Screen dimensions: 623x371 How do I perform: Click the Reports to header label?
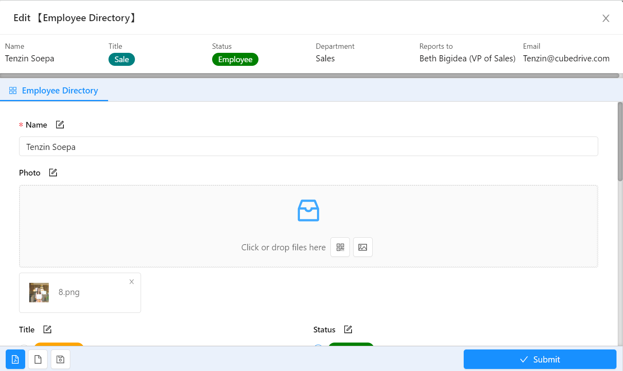(x=436, y=46)
